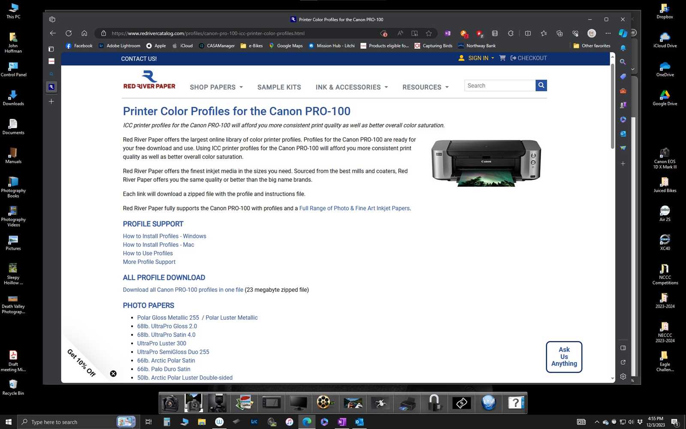Open Edge split screen icon
Screen dimensions: 686x429
pos(528,33)
